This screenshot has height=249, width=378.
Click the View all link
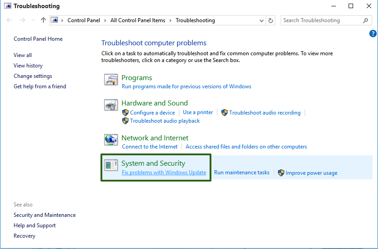pos(23,55)
